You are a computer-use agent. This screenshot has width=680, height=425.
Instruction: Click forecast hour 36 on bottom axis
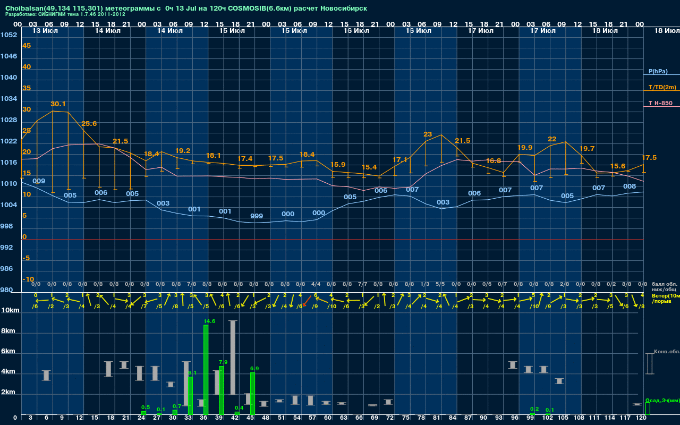click(x=203, y=419)
